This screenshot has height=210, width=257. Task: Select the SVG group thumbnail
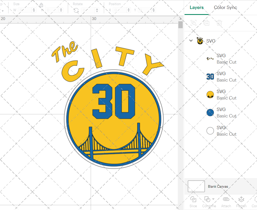pos(200,41)
